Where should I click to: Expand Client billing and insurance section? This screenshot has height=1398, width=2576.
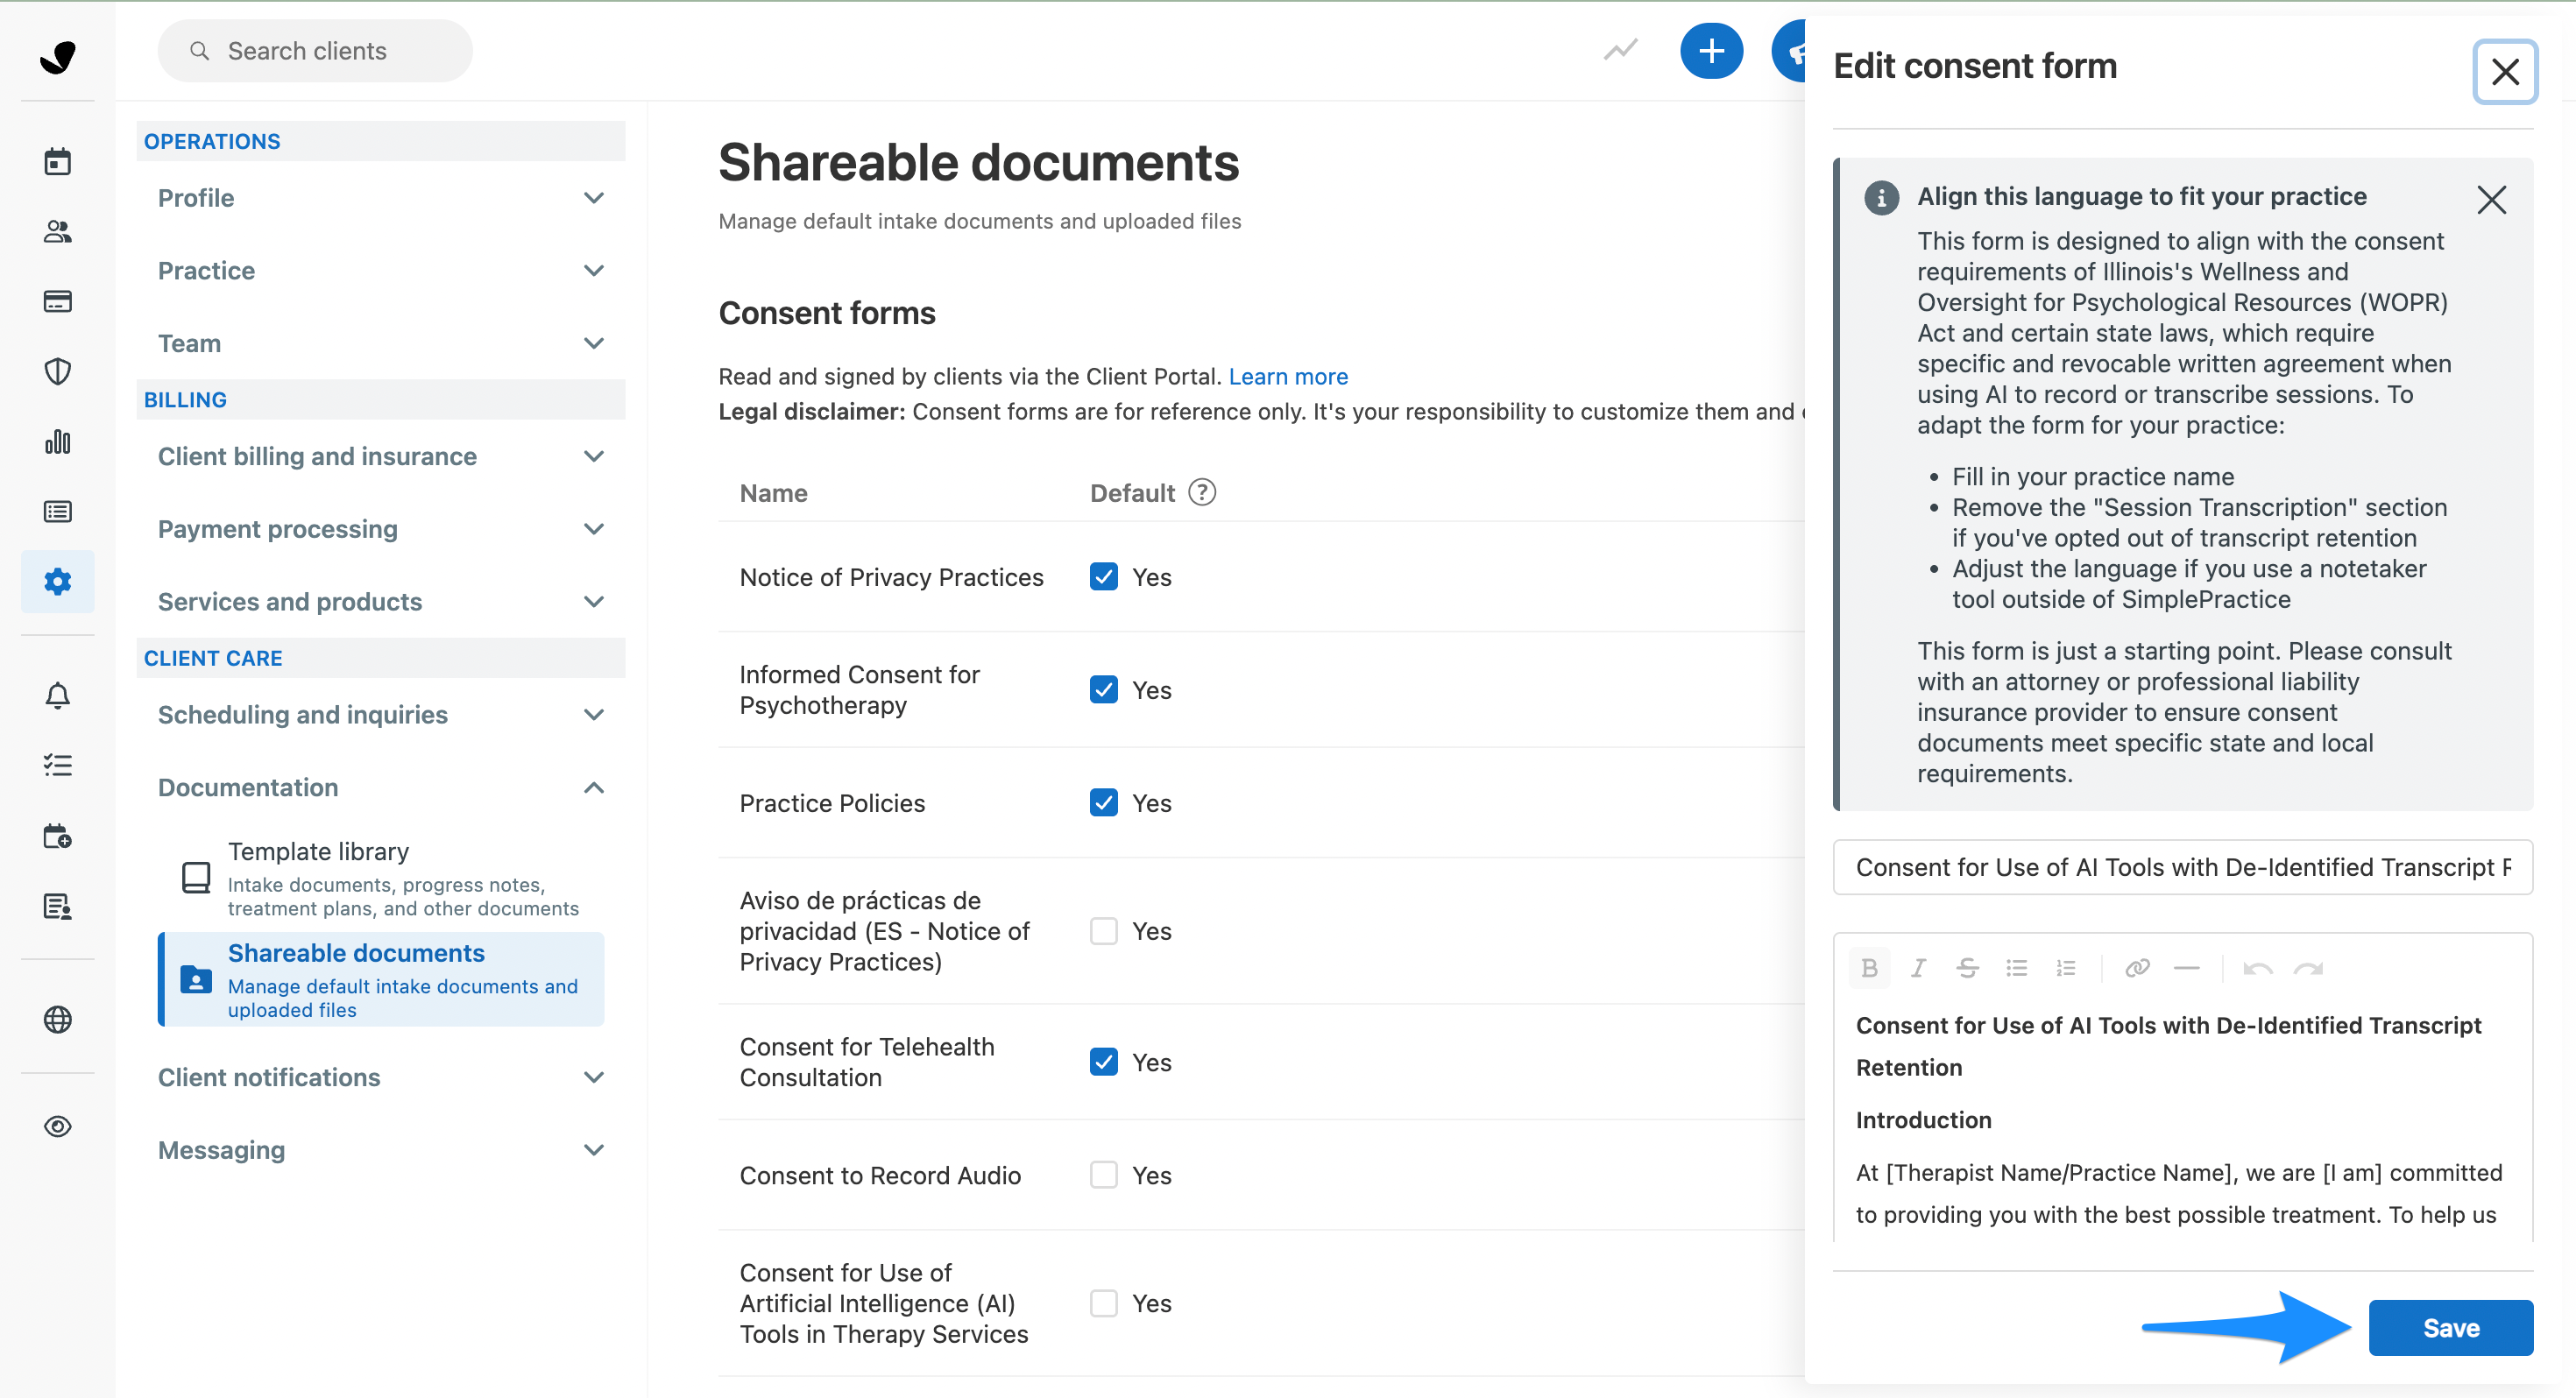[381, 456]
